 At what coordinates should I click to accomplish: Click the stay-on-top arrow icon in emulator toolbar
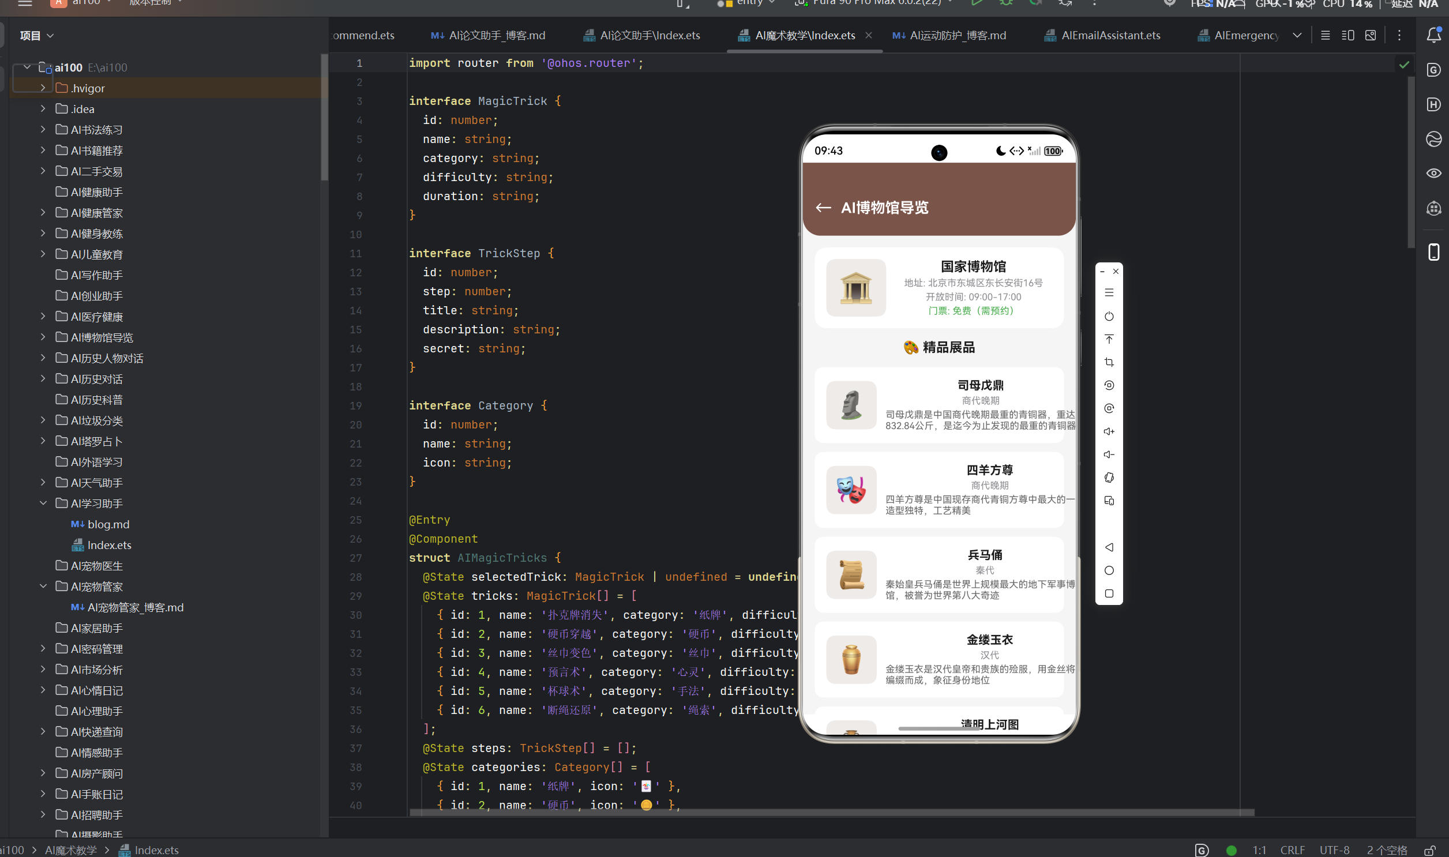click(x=1109, y=339)
